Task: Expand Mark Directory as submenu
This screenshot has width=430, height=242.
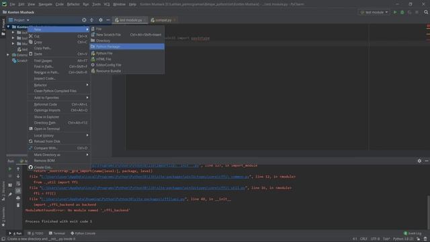Action: pyautogui.click(x=59, y=155)
